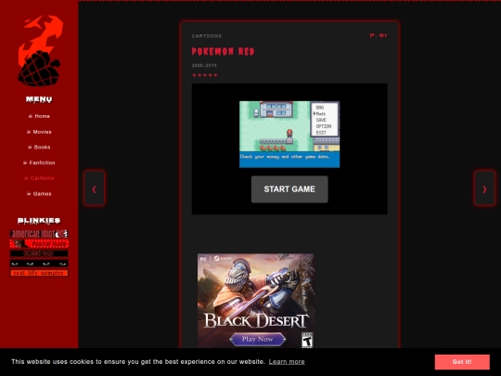Viewport: 501px width, 376px height.
Task: Open the Learn more cookie link
Action: click(287, 362)
